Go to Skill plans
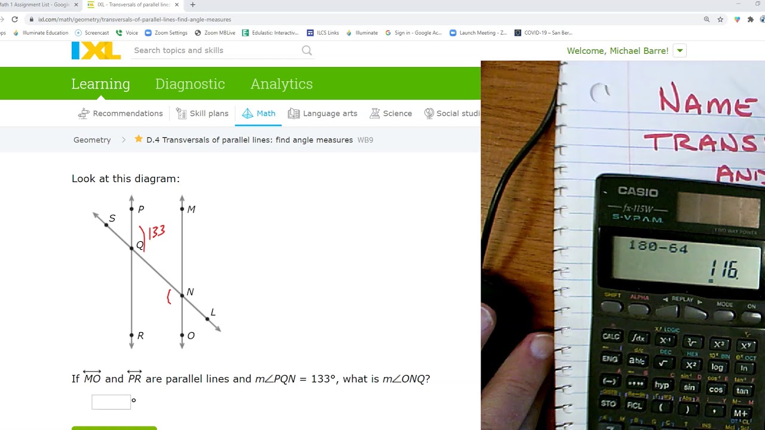Screen dimensions: 765x430 202,113
